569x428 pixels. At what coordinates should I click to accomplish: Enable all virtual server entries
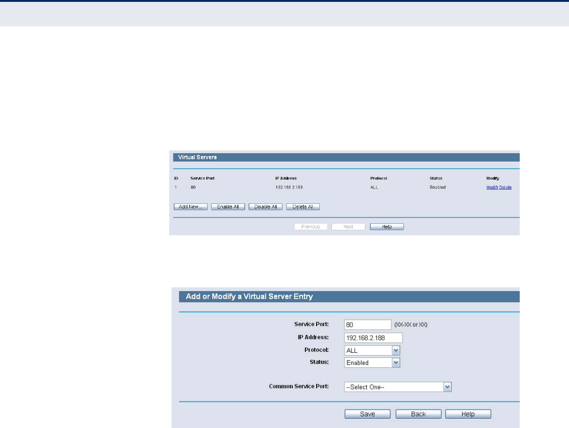click(228, 207)
